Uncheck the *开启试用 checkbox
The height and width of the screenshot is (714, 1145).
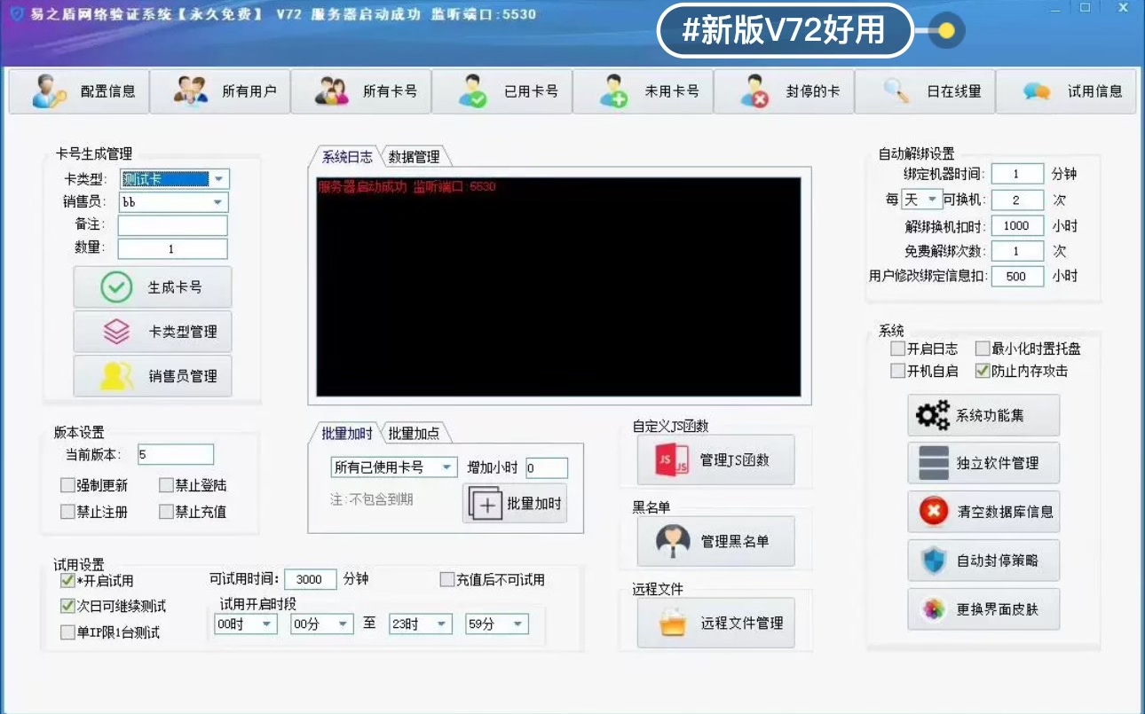pos(67,580)
